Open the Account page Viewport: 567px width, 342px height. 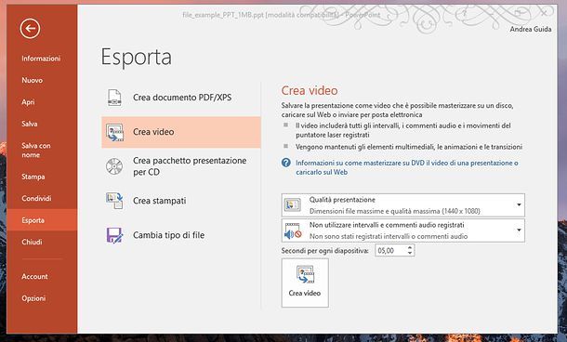coord(34,276)
